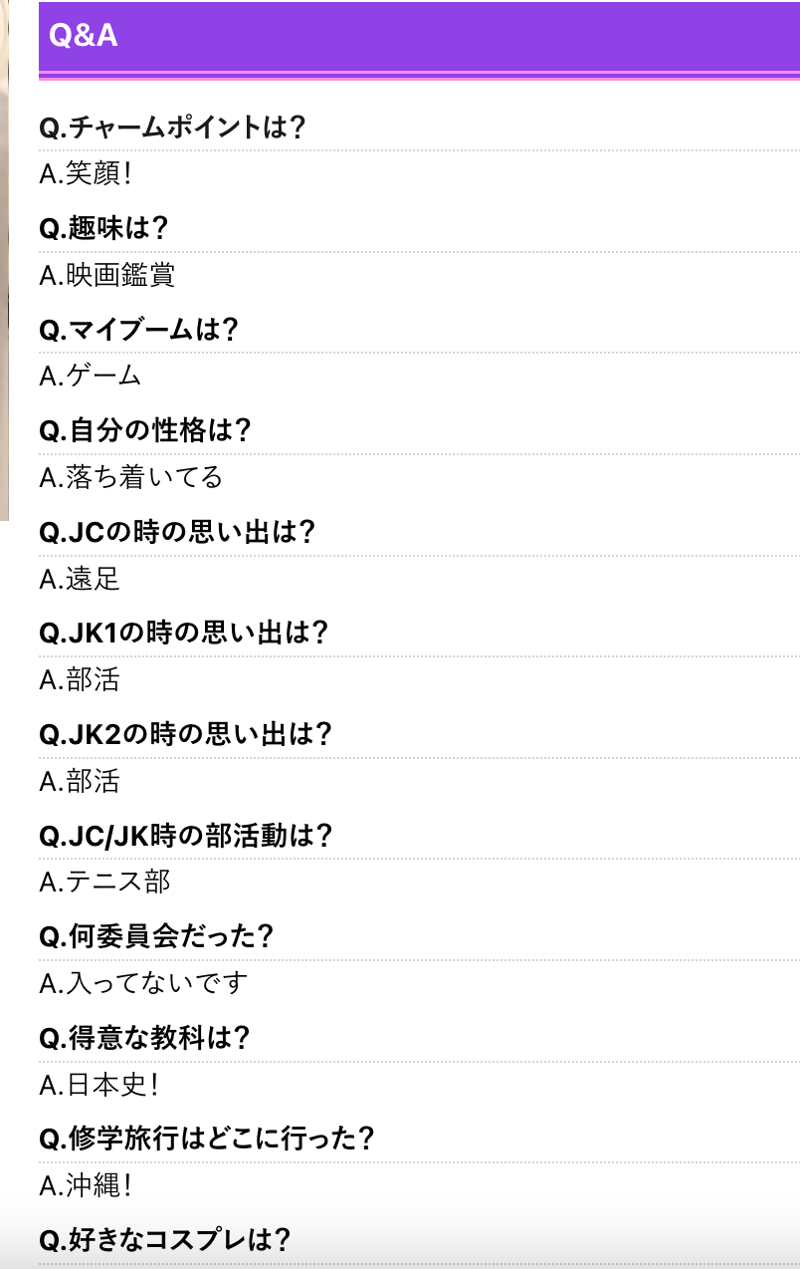This screenshot has width=800, height=1269.
Task: Click the profile photo edge at left
Action: 4,261
